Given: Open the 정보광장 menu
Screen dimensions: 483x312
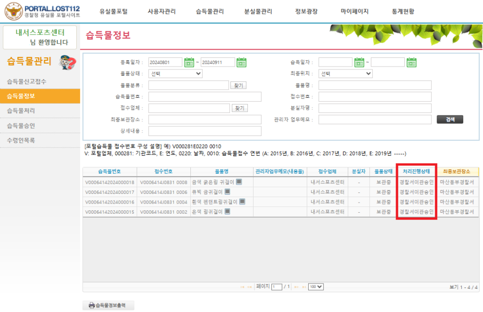Looking at the screenshot, I should pyautogui.click(x=306, y=12).
